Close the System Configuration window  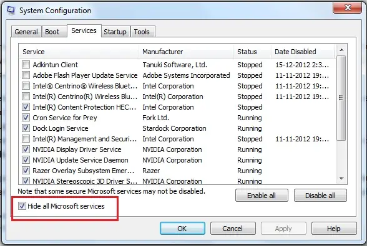click(347, 7)
